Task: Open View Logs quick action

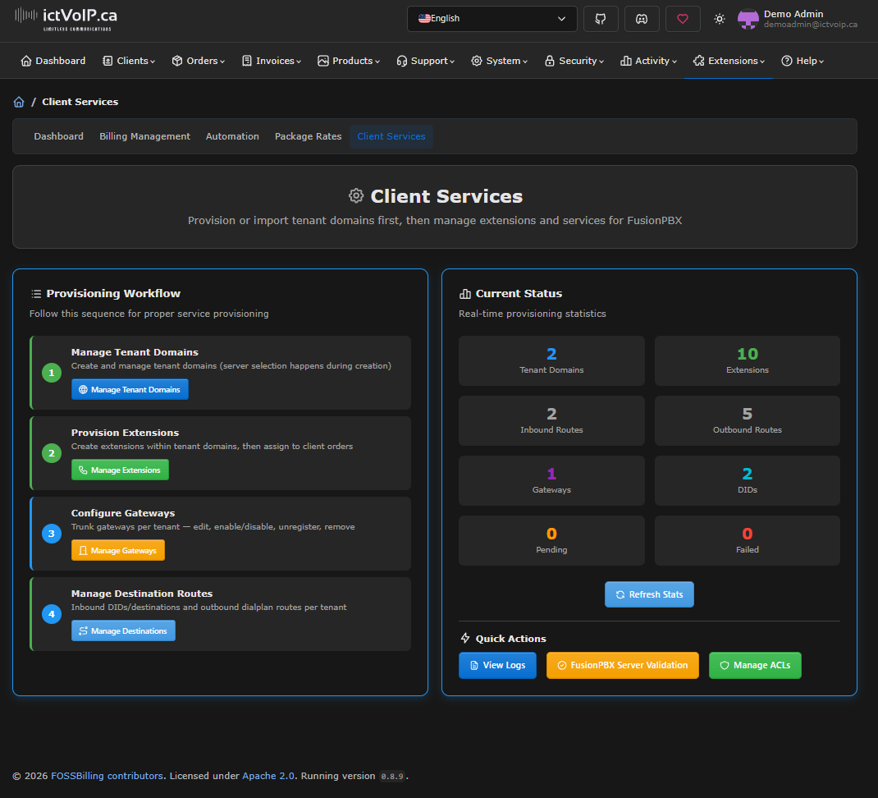Action: 497,665
